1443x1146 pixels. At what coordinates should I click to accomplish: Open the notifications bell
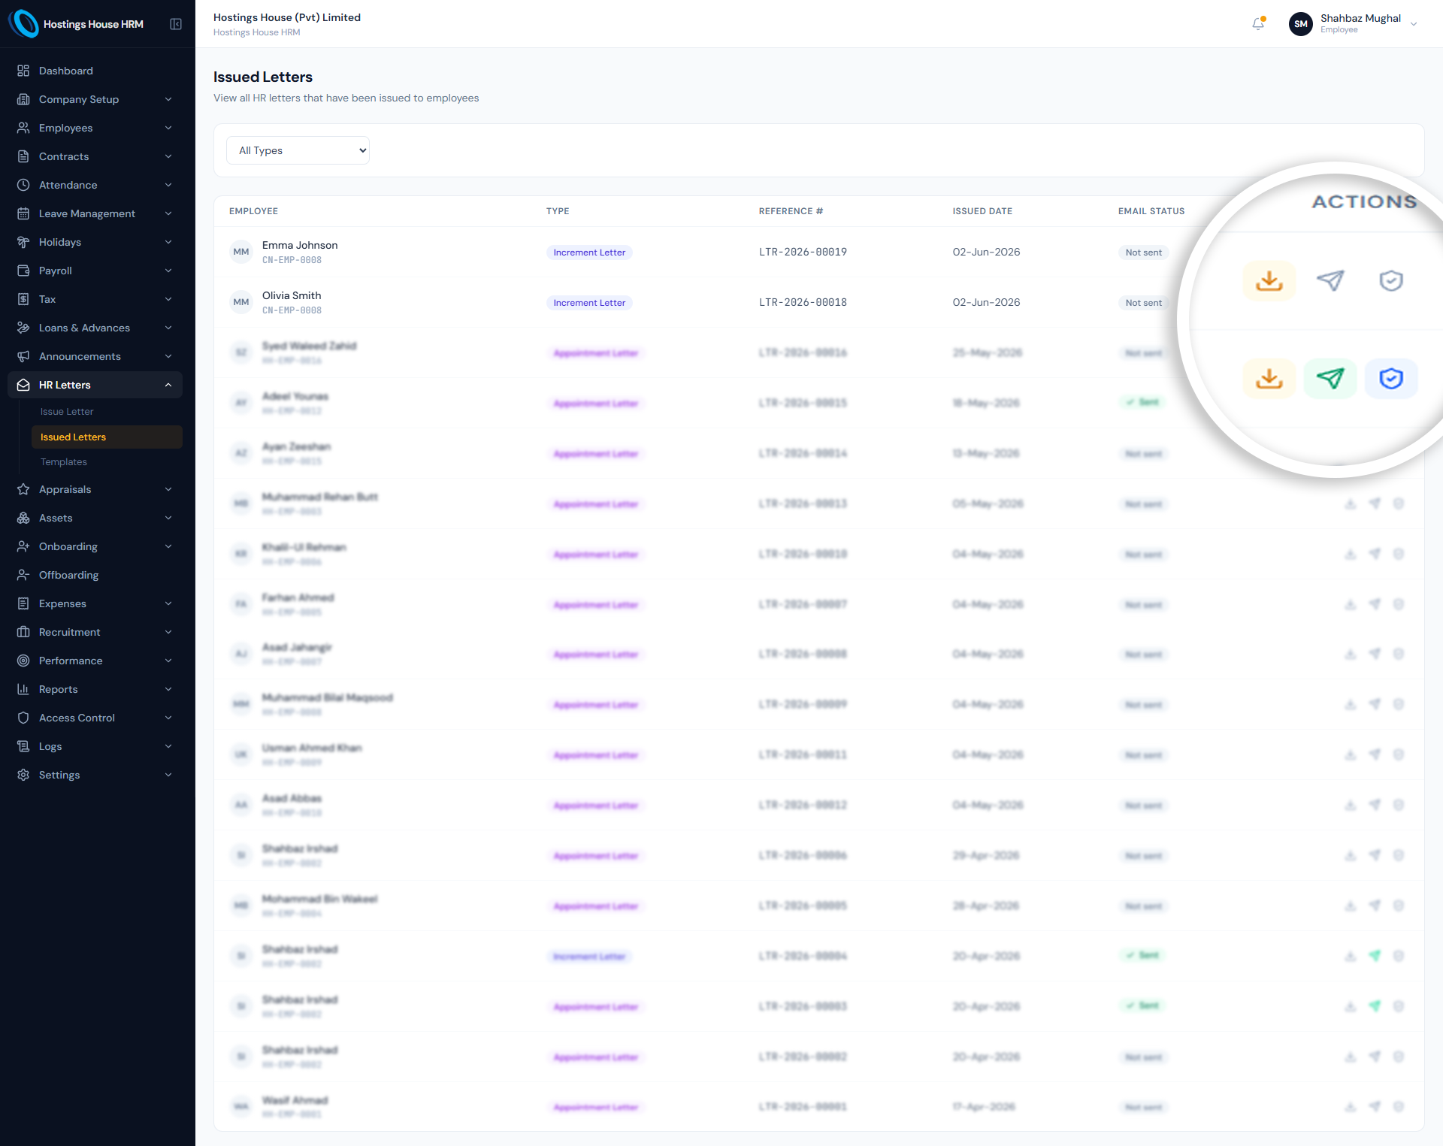[x=1258, y=24]
